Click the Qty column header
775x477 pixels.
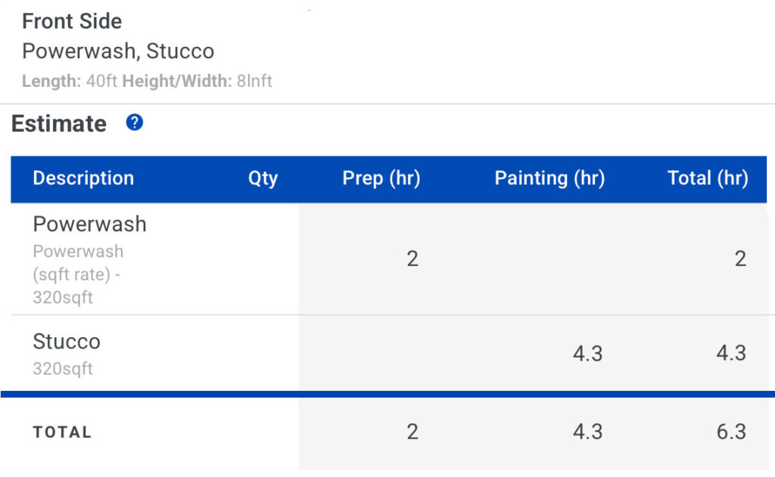[x=263, y=178]
